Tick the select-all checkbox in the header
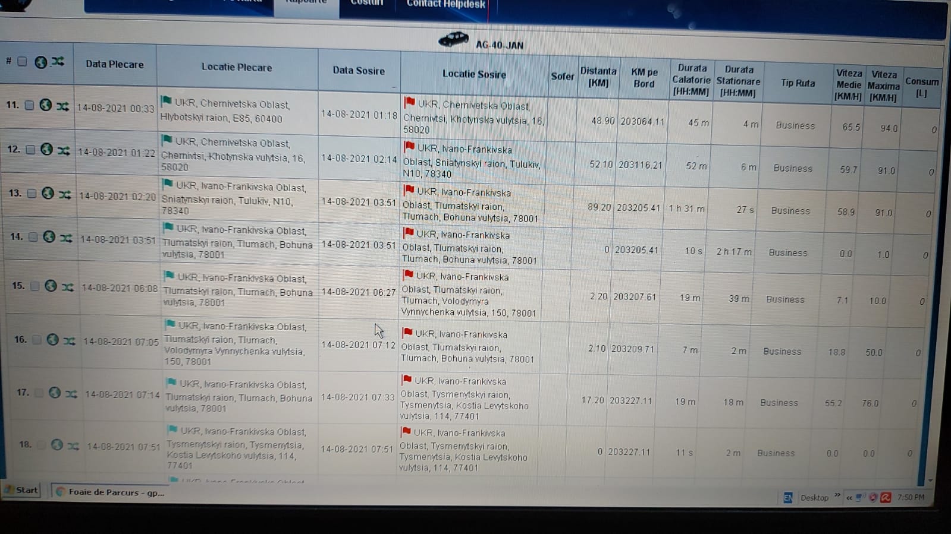Viewport: 951px width, 534px height. click(22, 61)
